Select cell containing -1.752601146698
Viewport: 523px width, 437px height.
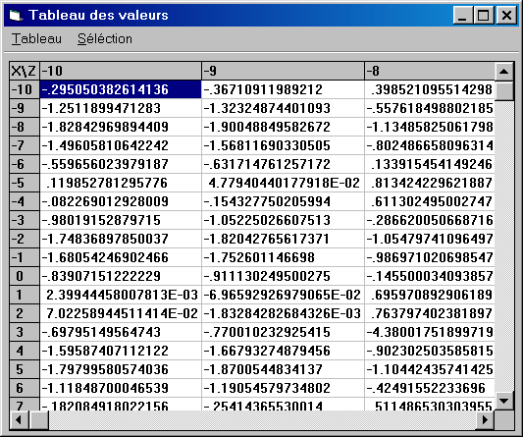coord(283,257)
